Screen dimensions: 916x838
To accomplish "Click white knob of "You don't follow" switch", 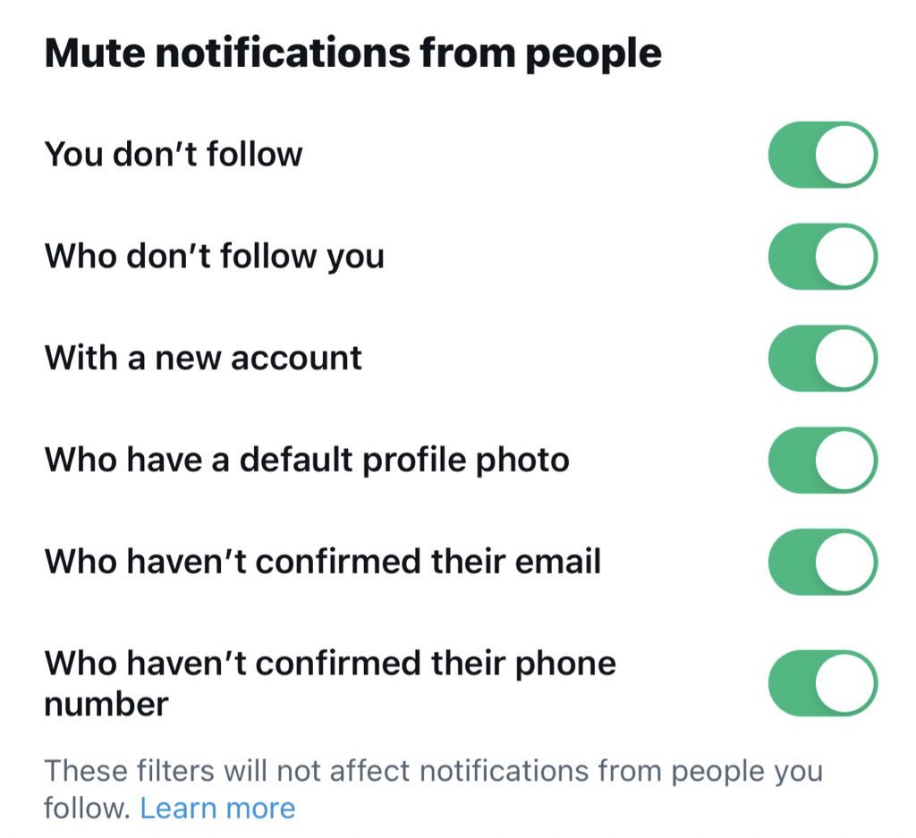I will tap(844, 155).
